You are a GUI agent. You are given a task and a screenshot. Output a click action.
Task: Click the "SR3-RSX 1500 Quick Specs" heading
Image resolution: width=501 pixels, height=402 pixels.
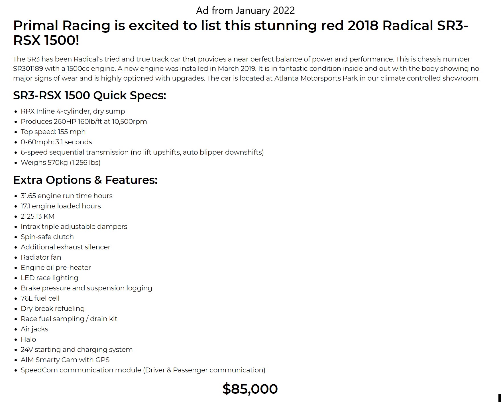click(89, 95)
